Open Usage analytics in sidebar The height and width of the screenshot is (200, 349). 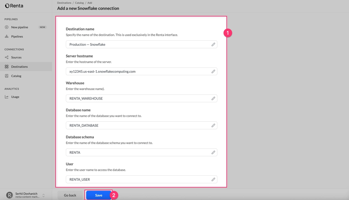(15, 97)
